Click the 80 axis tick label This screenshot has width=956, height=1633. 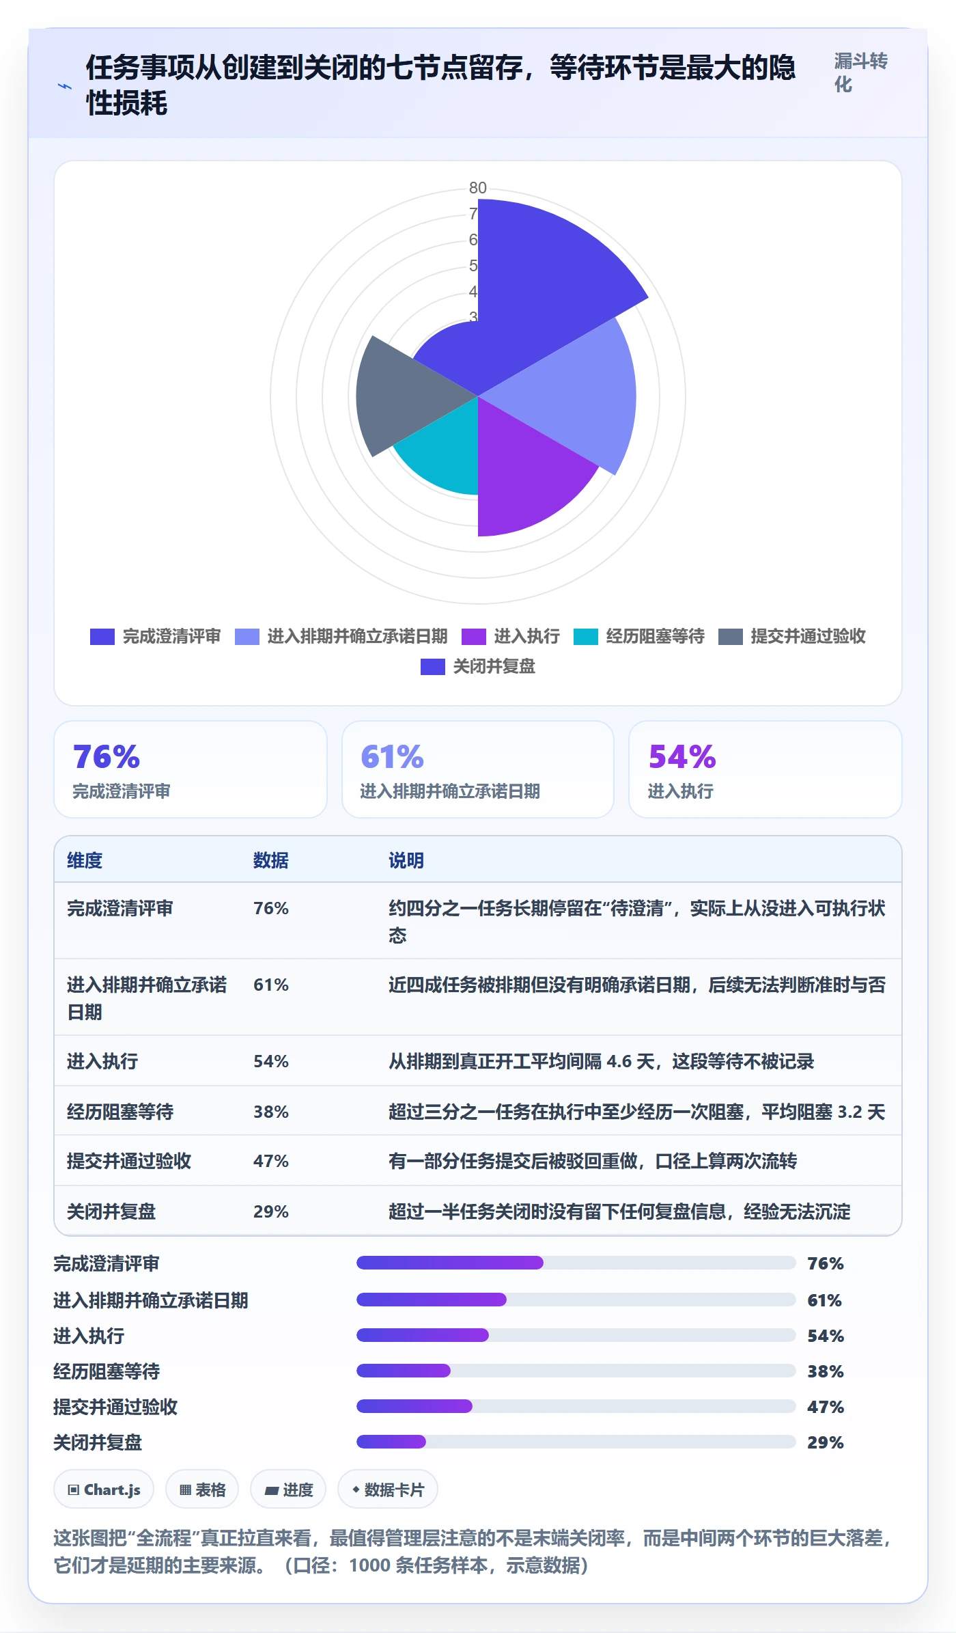coord(478,188)
